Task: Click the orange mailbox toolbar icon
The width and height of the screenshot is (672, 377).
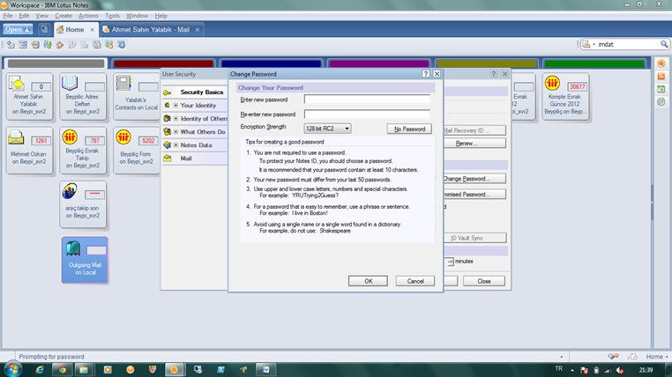Action: click(x=35, y=45)
